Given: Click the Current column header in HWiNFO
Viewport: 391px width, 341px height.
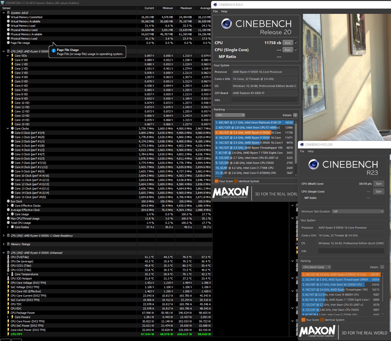Looking at the screenshot, I should point(146,8).
